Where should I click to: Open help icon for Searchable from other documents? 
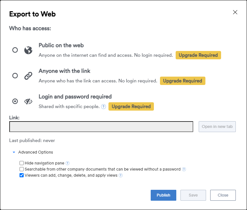(x=184, y=169)
